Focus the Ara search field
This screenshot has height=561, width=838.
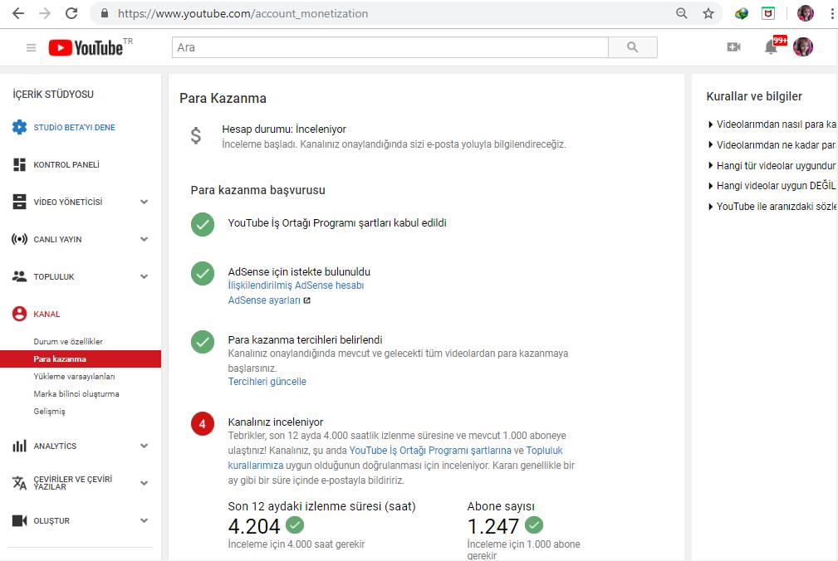[x=390, y=47]
